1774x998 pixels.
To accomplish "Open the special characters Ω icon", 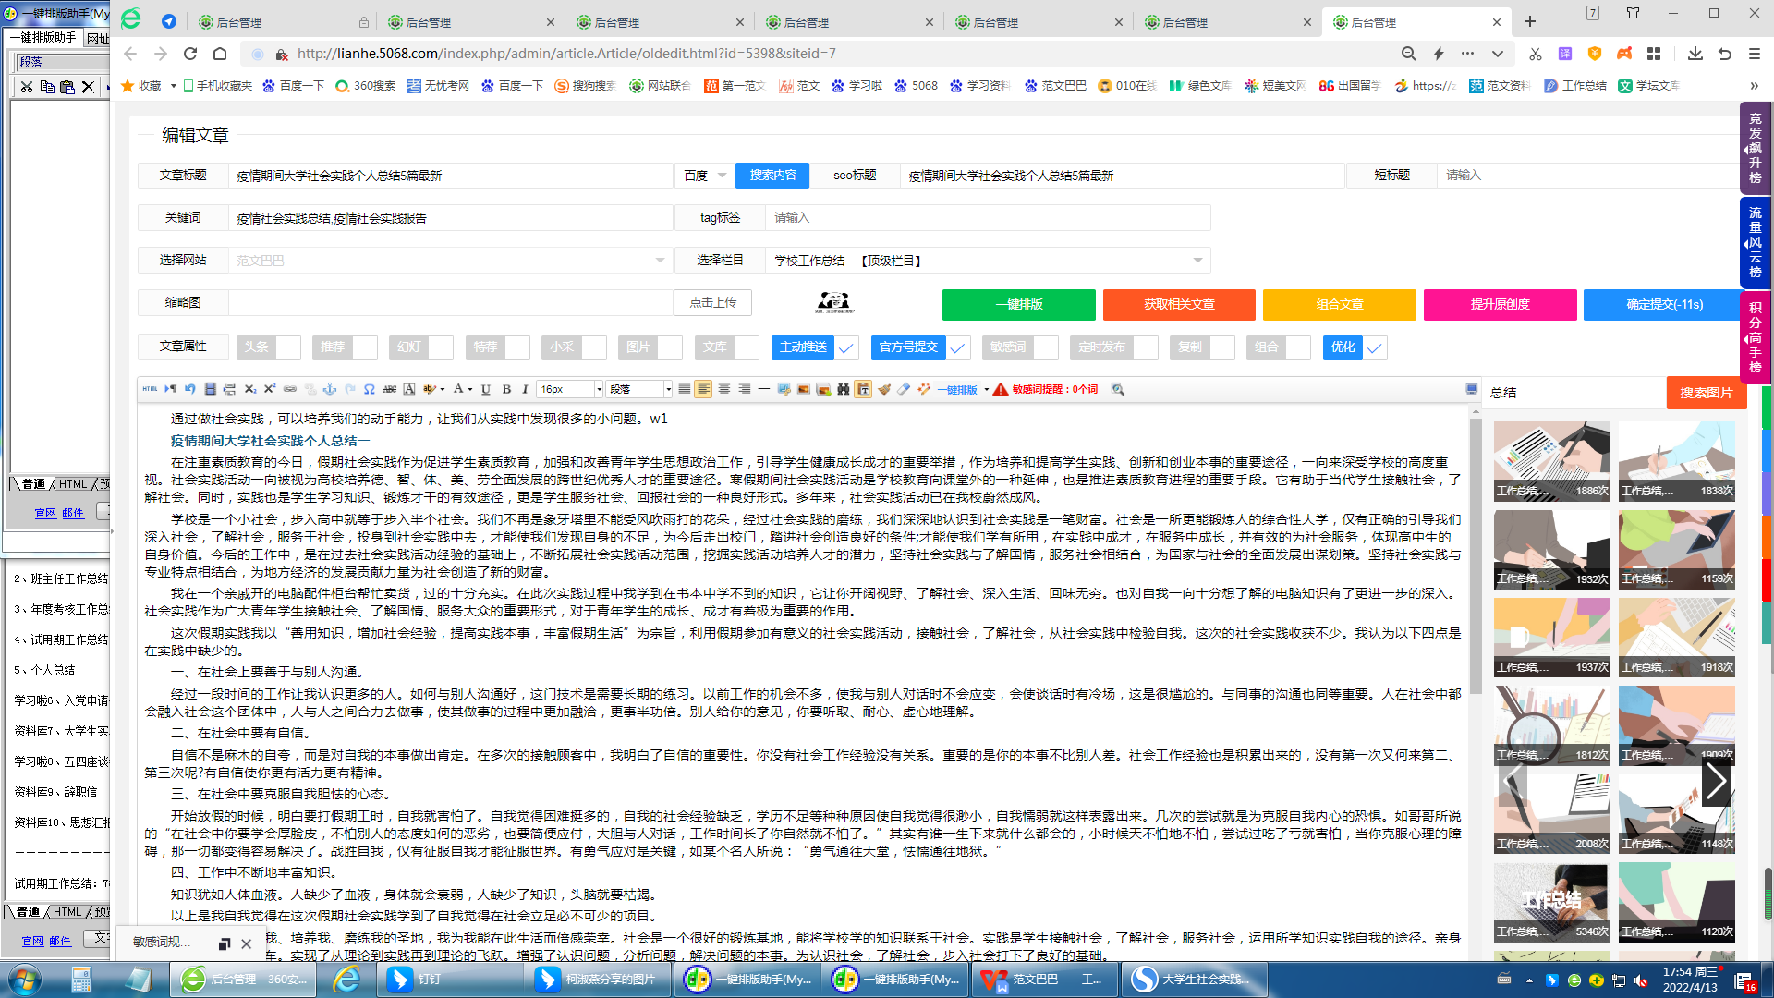I will [369, 389].
